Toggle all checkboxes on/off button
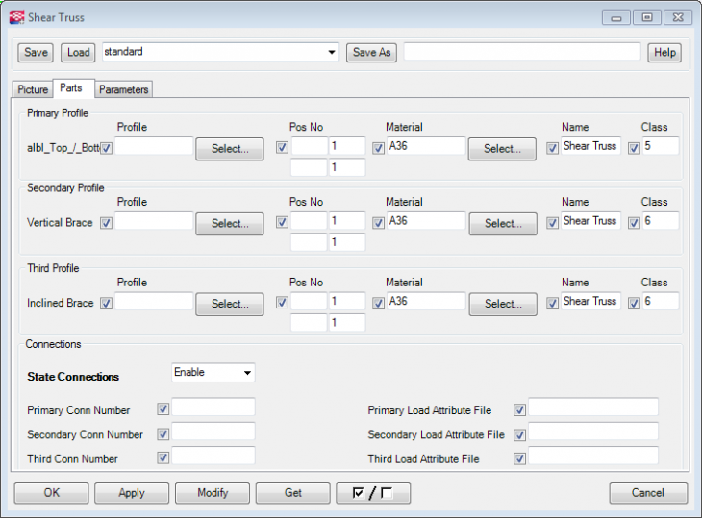Screen dimensions: 702x518 click(372, 493)
